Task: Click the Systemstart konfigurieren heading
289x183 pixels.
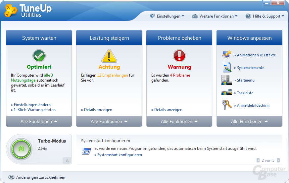Action: tap(106, 141)
